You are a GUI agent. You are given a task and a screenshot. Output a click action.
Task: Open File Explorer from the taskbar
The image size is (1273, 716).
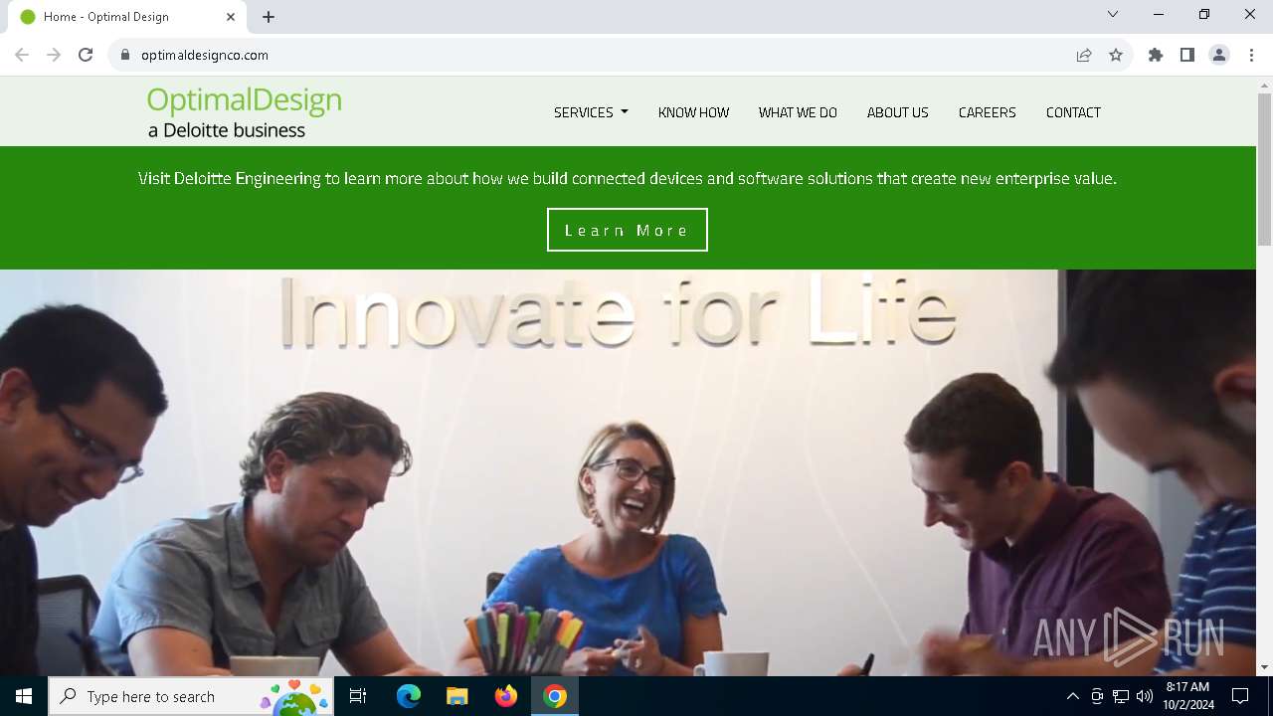coord(456,696)
